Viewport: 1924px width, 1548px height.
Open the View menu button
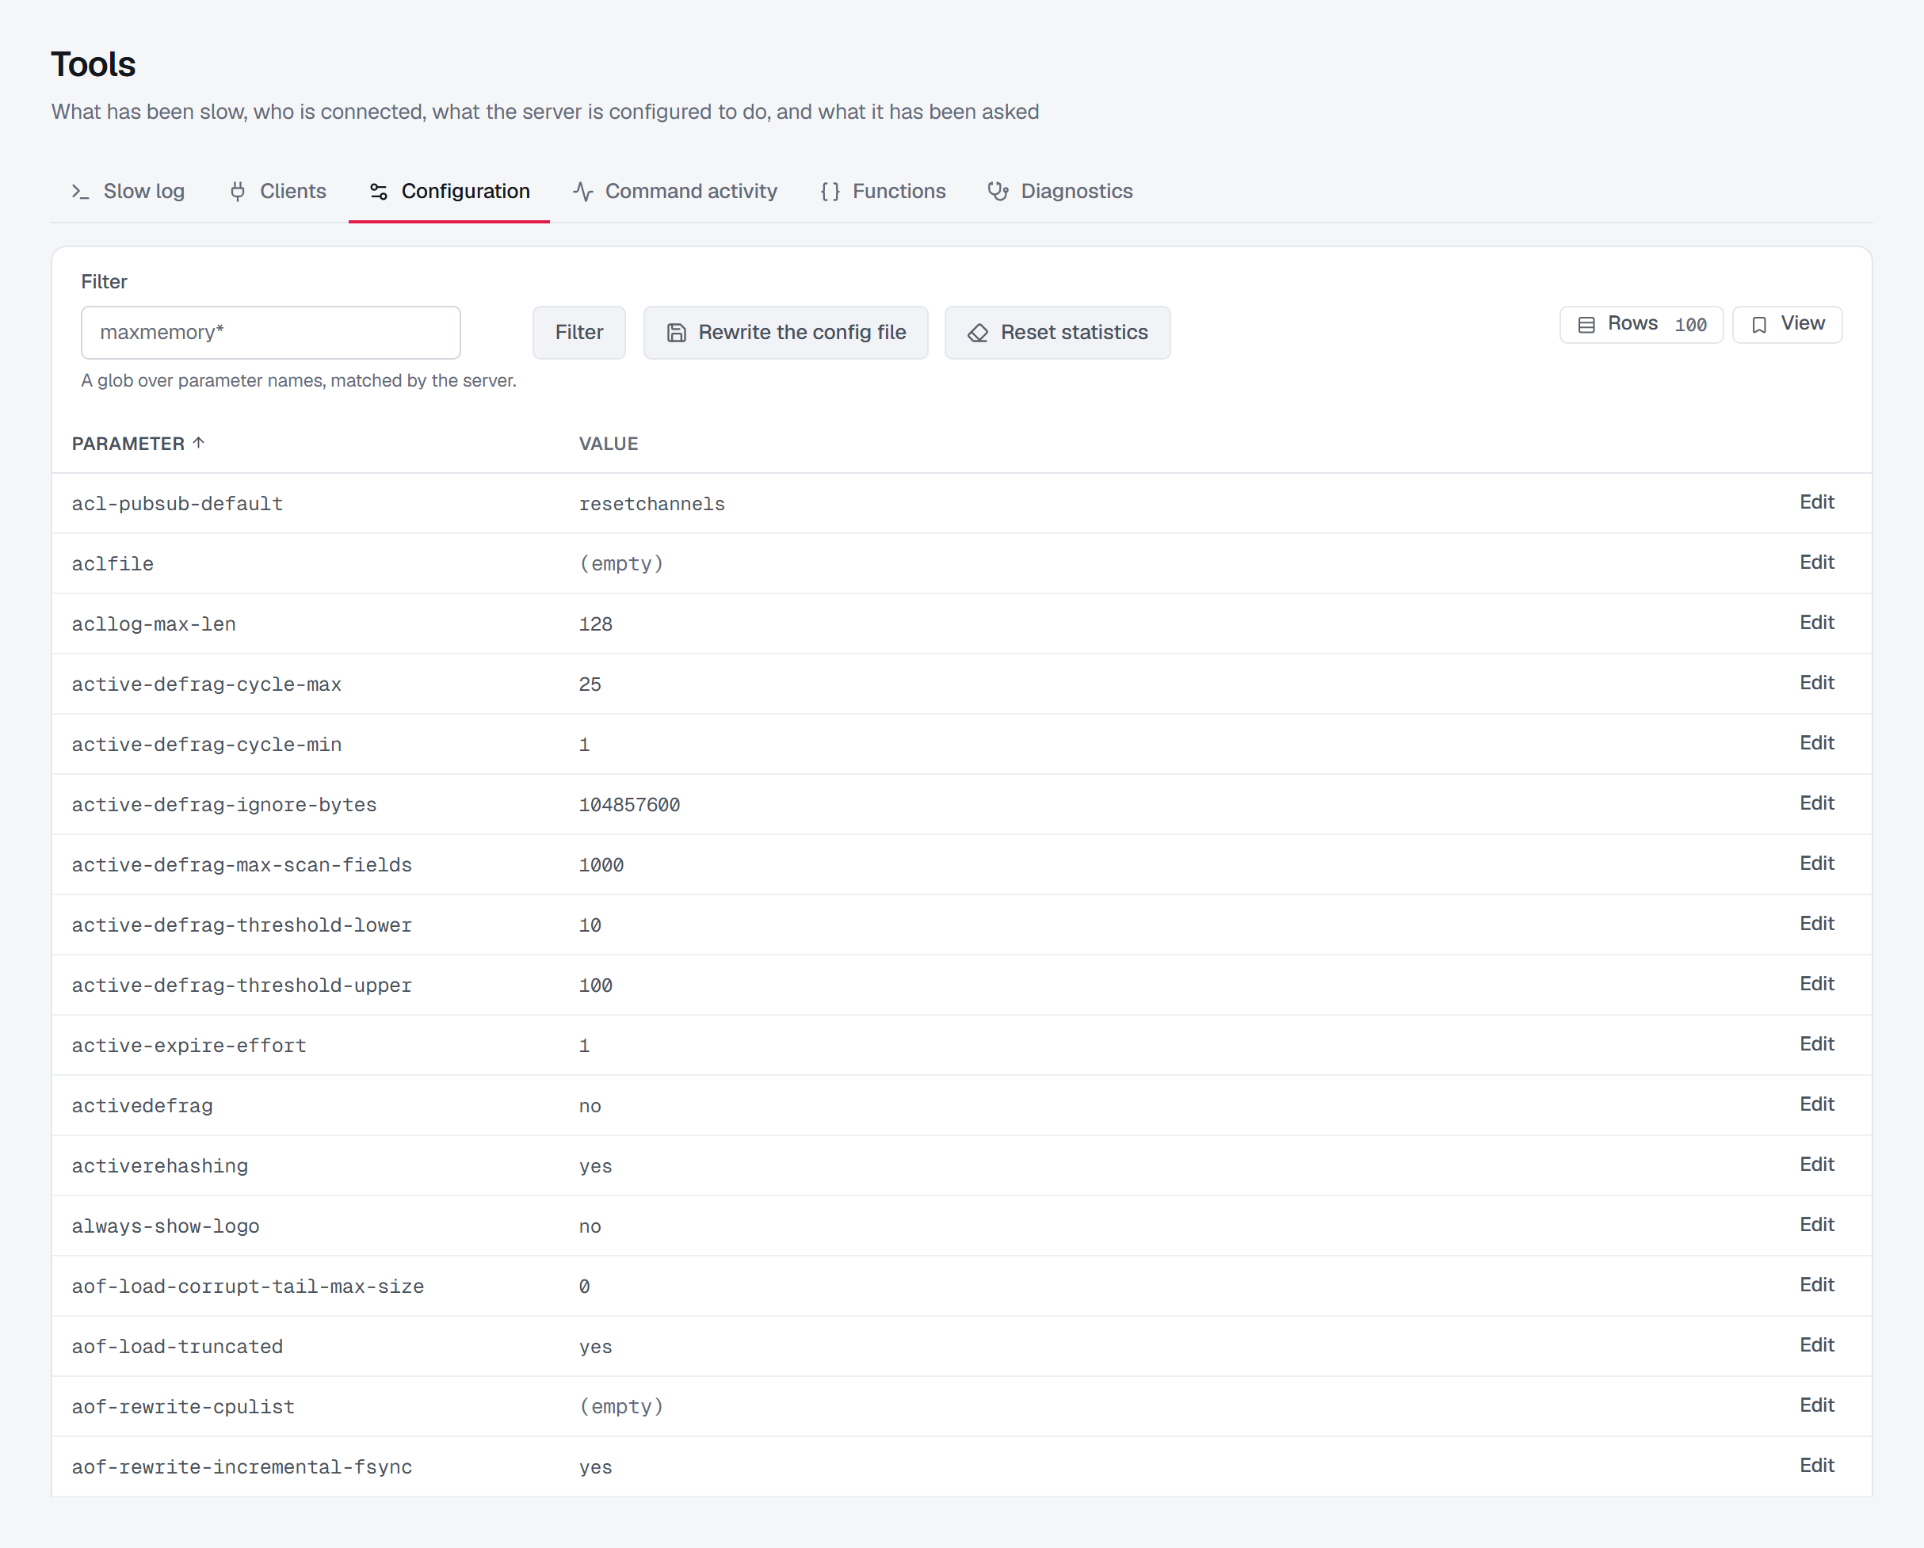(1788, 325)
